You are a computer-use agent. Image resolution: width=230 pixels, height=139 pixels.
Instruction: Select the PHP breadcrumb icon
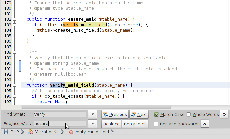point(6,132)
